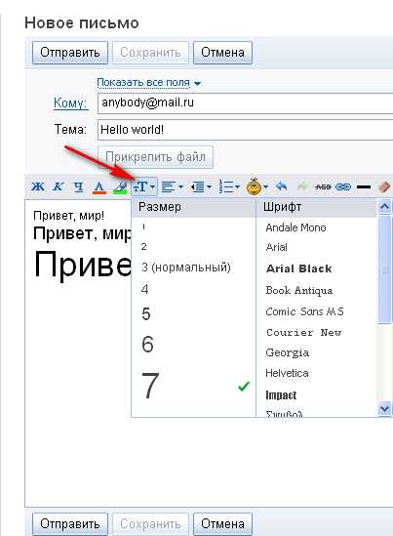The image size is (393, 536).
Task: Open the text highlight color tool
Action: tap(120, 187)
